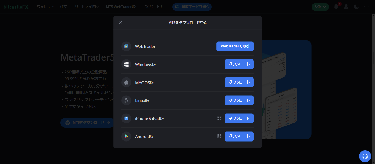The width and height of the screenshot is (375, 164).
Task: Show the QR code for the iPhone＆iPad app
Action: point(219,118)
